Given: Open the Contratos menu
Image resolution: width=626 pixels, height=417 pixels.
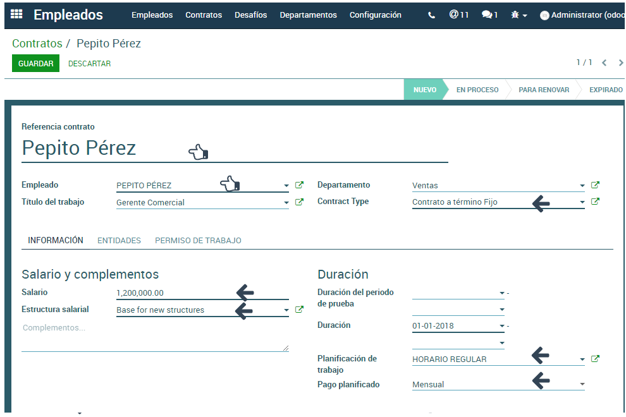Looking at the screenshot, I should click(204, 15).
